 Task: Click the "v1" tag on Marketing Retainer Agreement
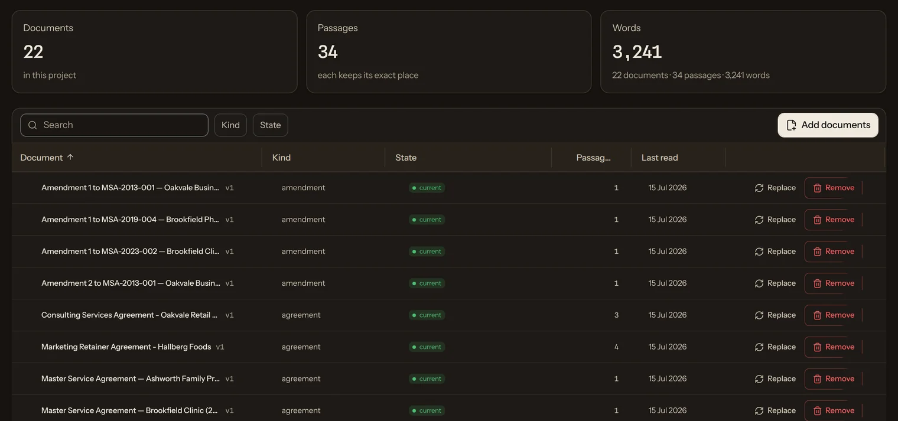click(x=220, y=347)
